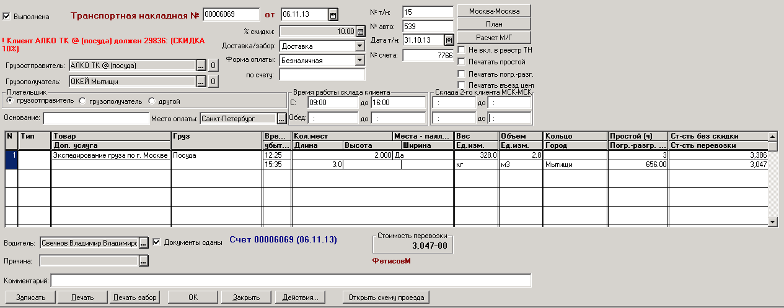
Task: Open the calendar picker beside date 06.11.13
Action: [333, 14]
